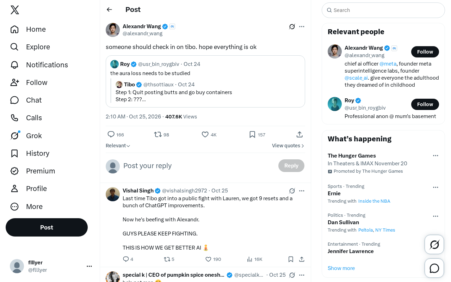Click the Grok explain icon on main post

(292, 26)
